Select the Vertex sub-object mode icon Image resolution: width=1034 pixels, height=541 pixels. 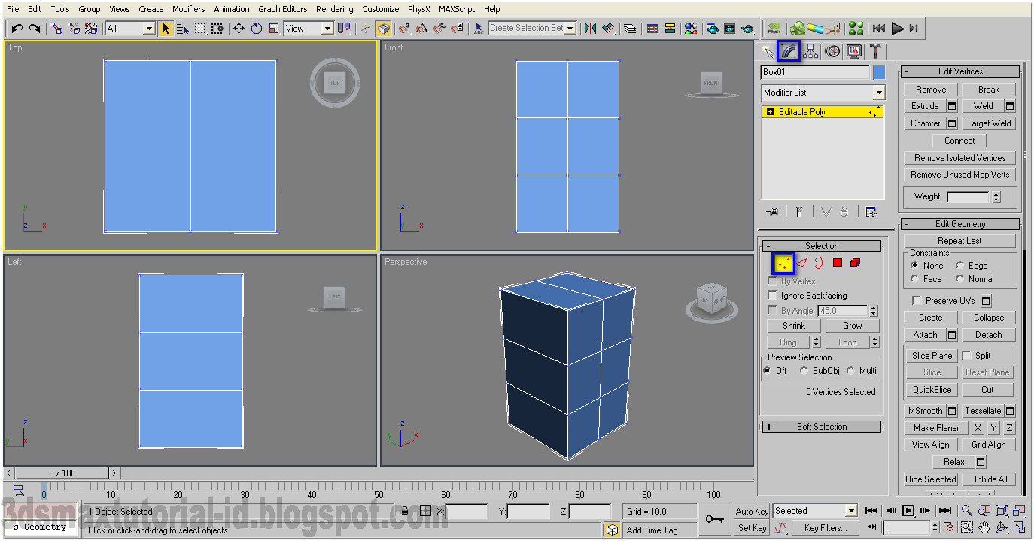[783, 263]
